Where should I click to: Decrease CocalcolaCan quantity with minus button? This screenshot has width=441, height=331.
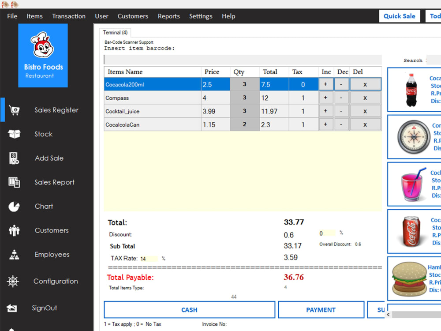(342, 124)
